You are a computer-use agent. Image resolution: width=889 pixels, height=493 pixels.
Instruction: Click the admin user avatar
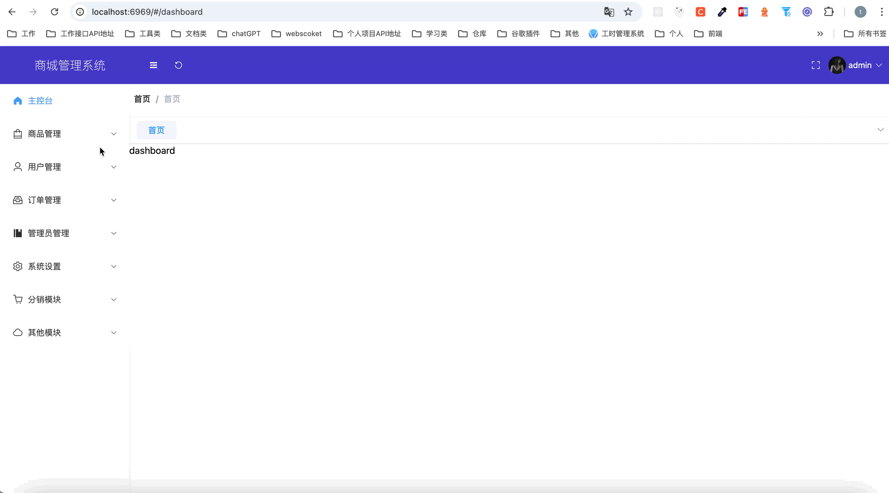pyautogui.click(x=837, y=65)
